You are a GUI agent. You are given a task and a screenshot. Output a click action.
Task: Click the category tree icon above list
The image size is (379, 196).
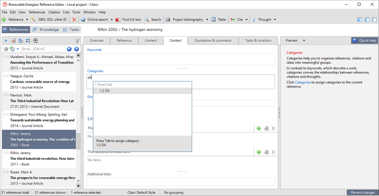[21, 41]
